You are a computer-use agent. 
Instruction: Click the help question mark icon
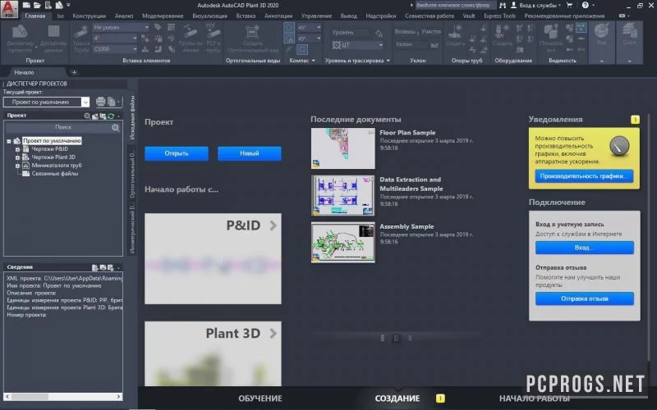586,5
